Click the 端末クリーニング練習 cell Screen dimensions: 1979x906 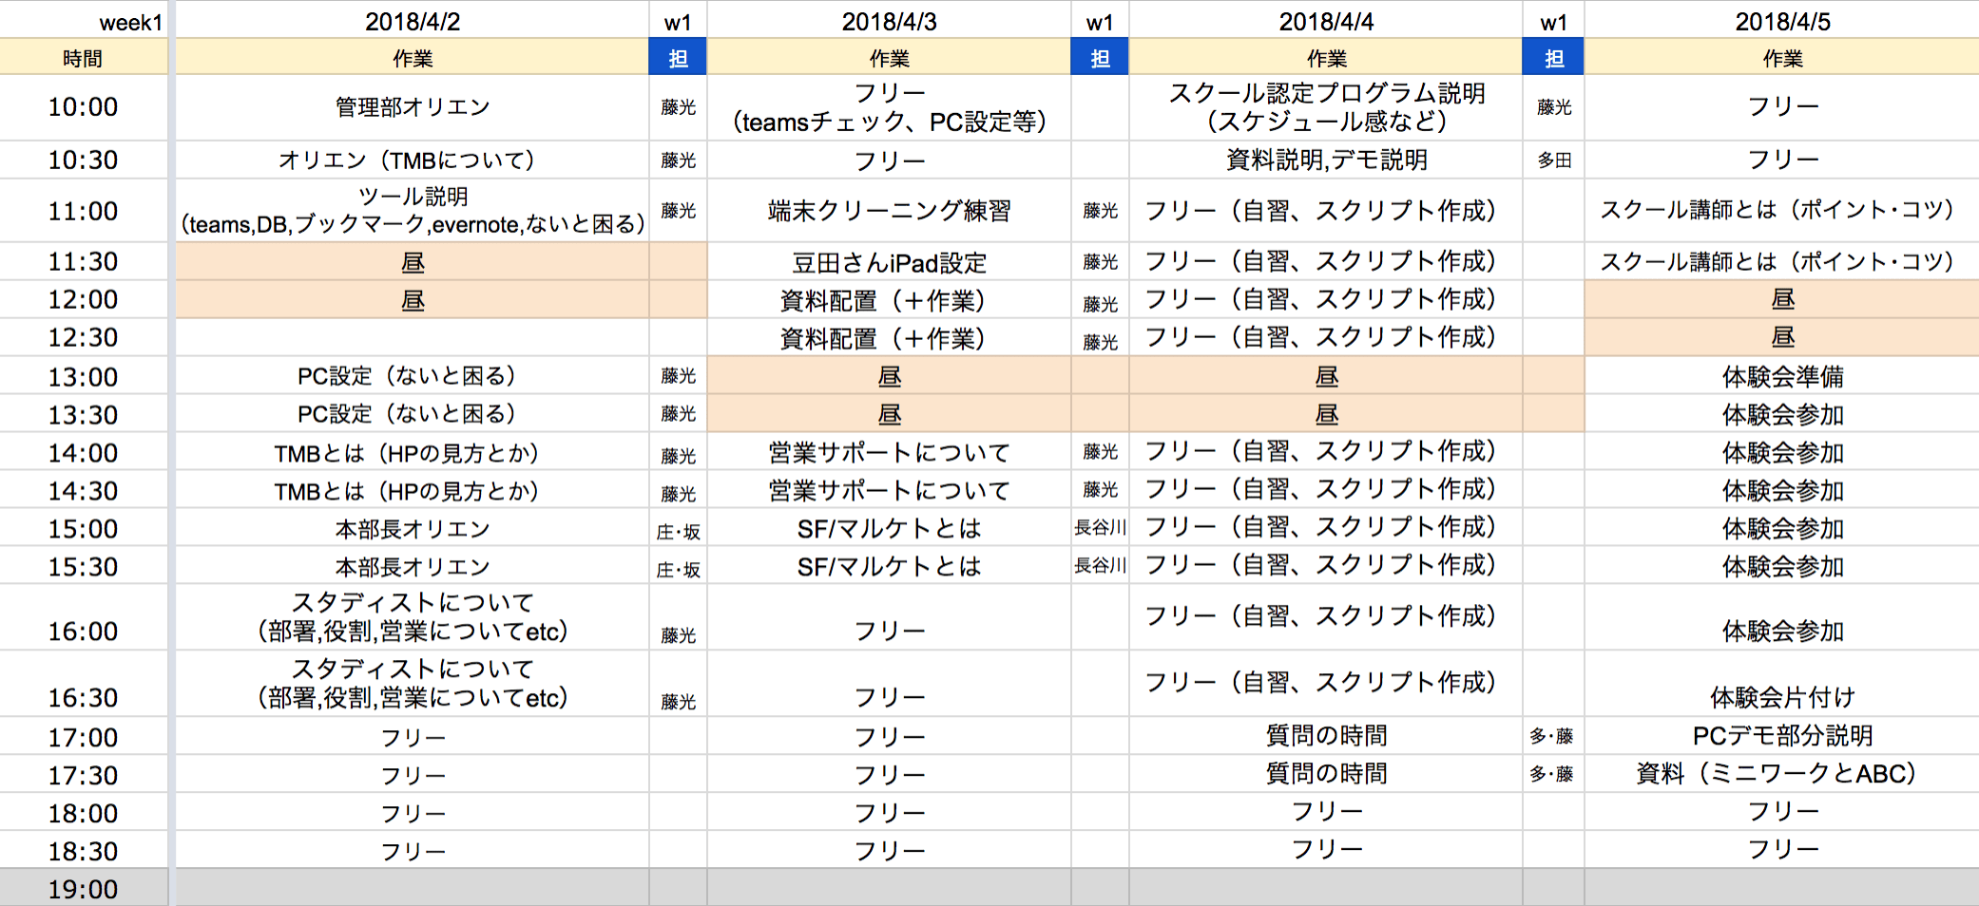coord(889,210)
